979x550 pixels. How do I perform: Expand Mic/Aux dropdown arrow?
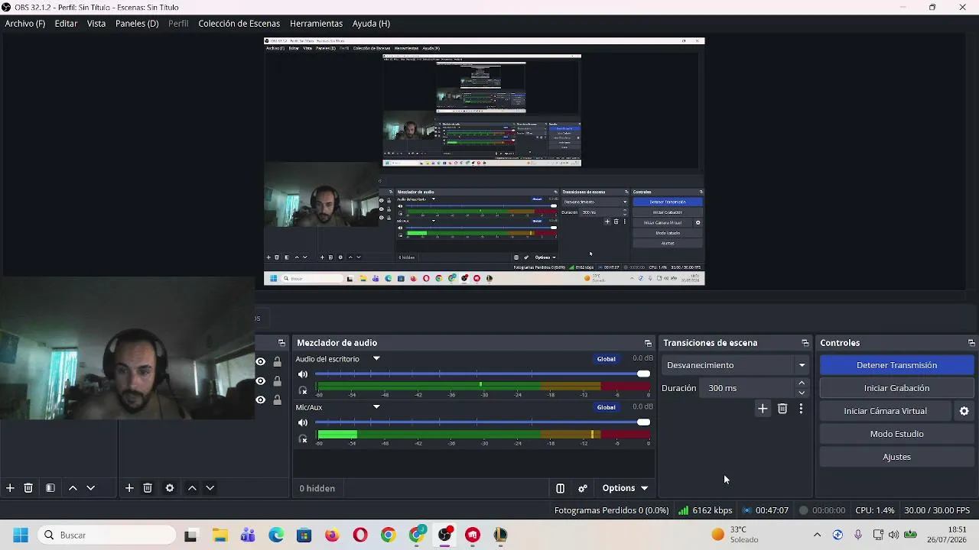(376, 407)
